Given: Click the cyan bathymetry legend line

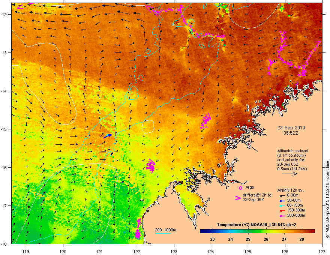Looking at the screenshot, I should coord(163,233).
